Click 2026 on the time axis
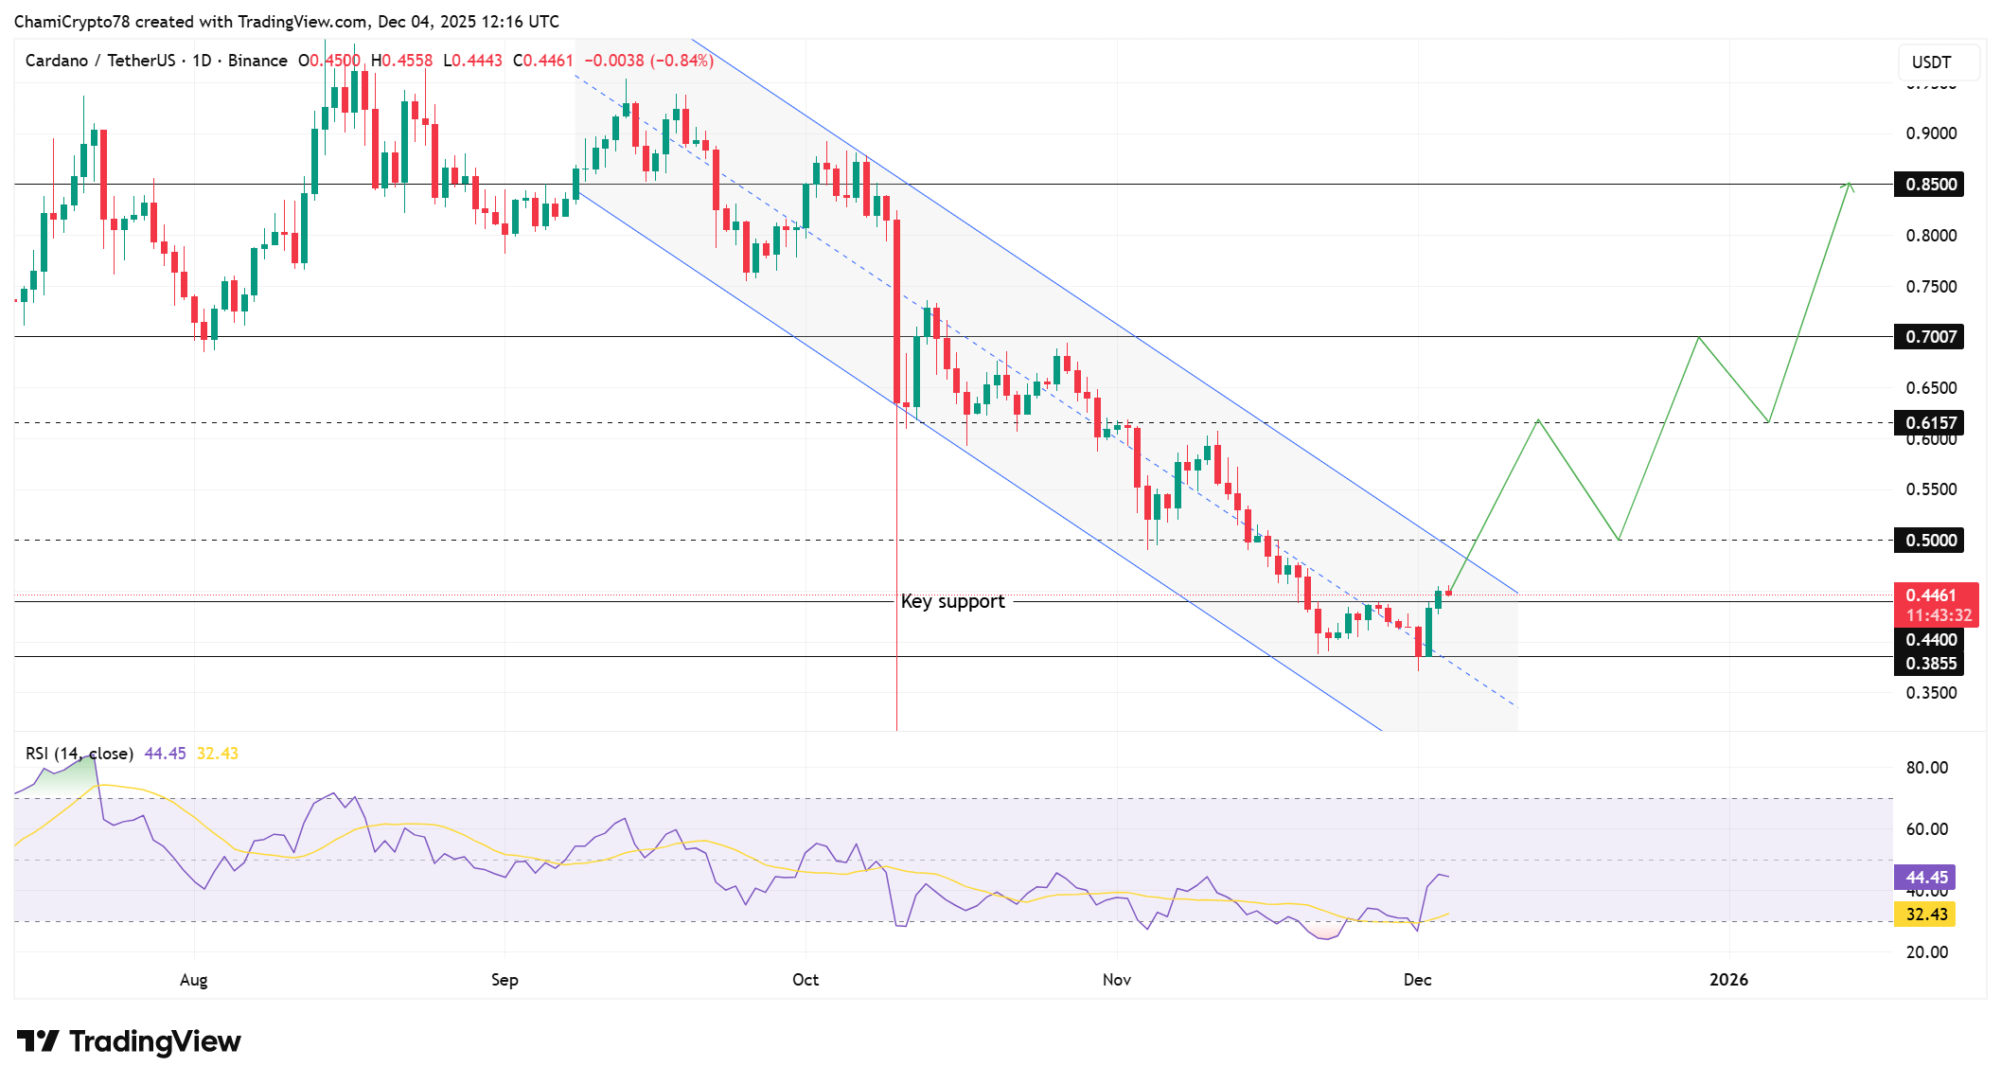2001x1084 pixels. pos(1730,981)
